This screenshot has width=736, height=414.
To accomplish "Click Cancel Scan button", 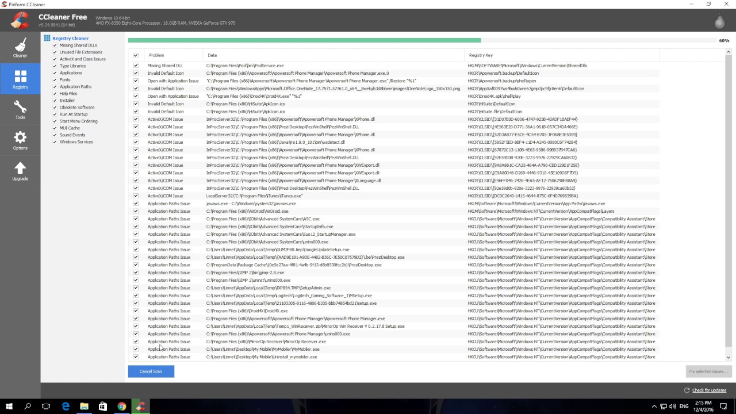I will point(151,371).
